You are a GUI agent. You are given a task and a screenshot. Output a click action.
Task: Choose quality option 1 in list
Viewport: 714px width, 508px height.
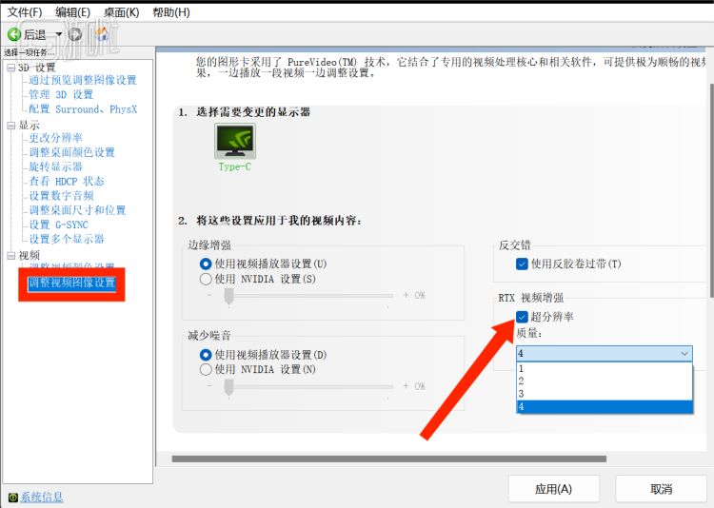605,368
